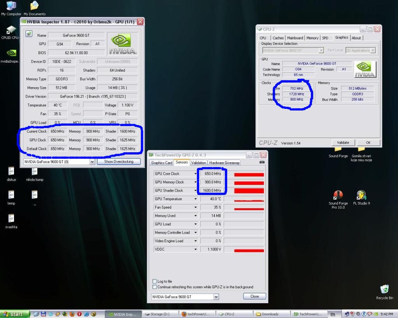
Task: Switch to the Caches tab in CPU-Z
Action: tap(278, 38)
